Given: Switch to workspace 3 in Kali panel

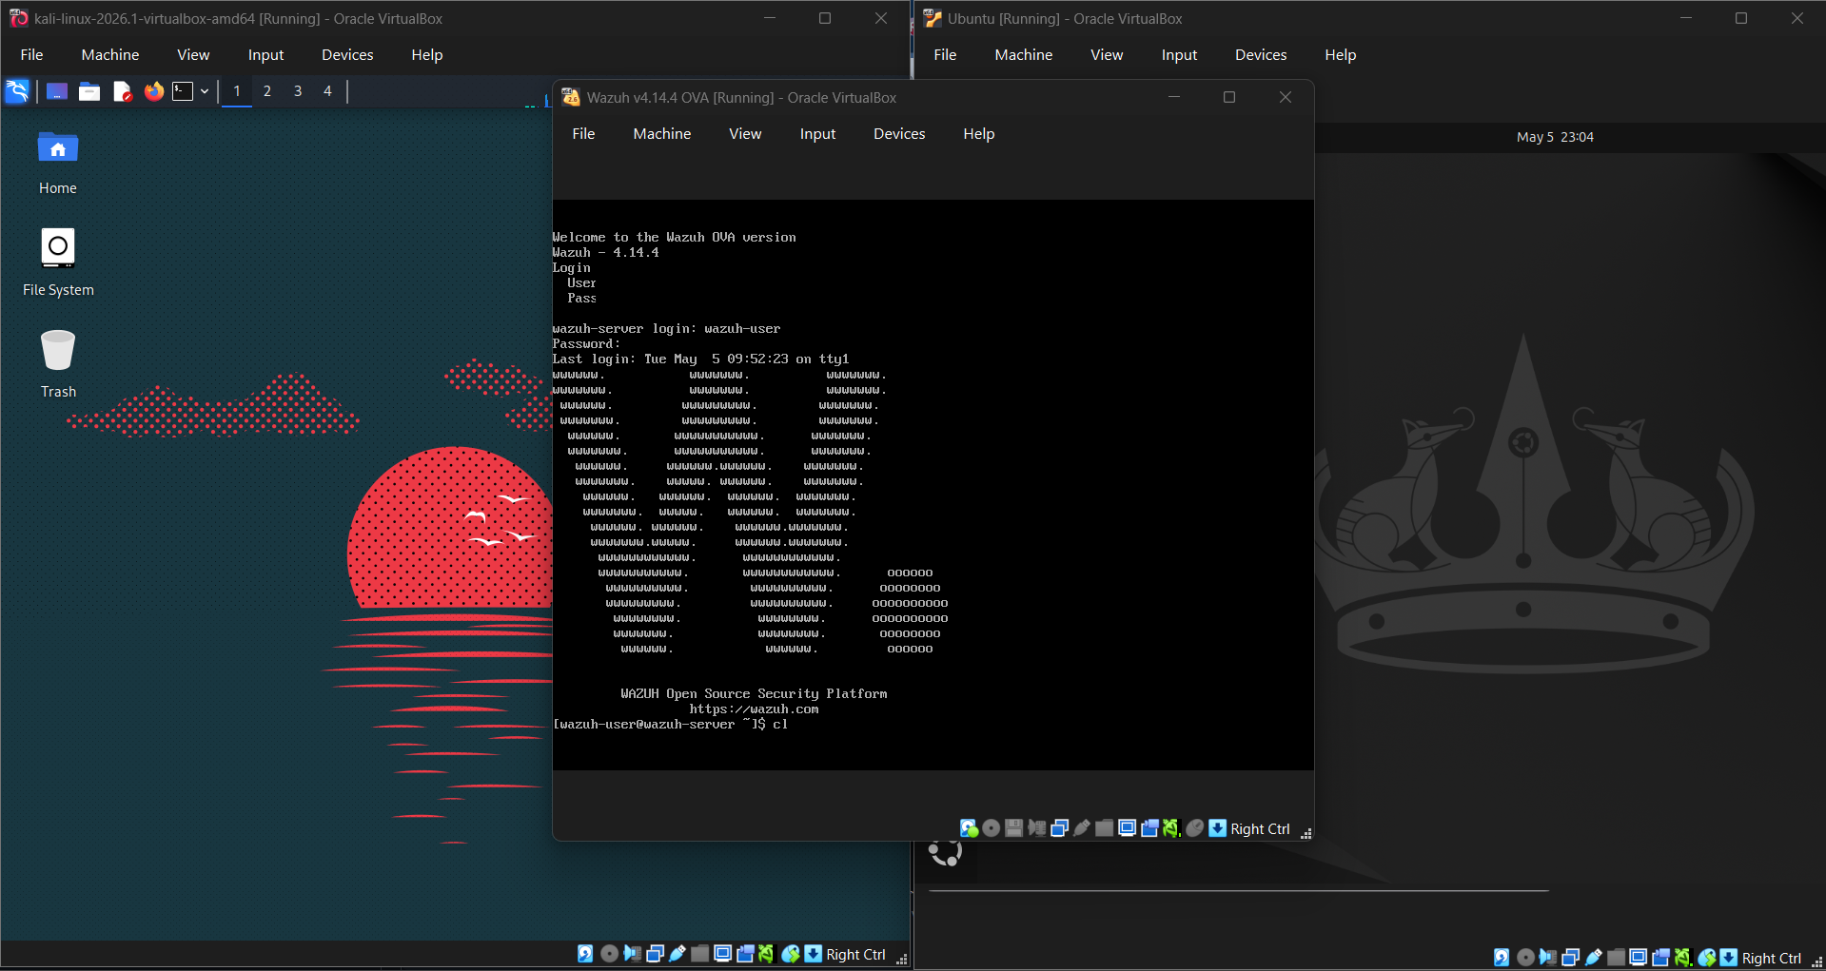Looking at the screenshot, I should [298, 91].
